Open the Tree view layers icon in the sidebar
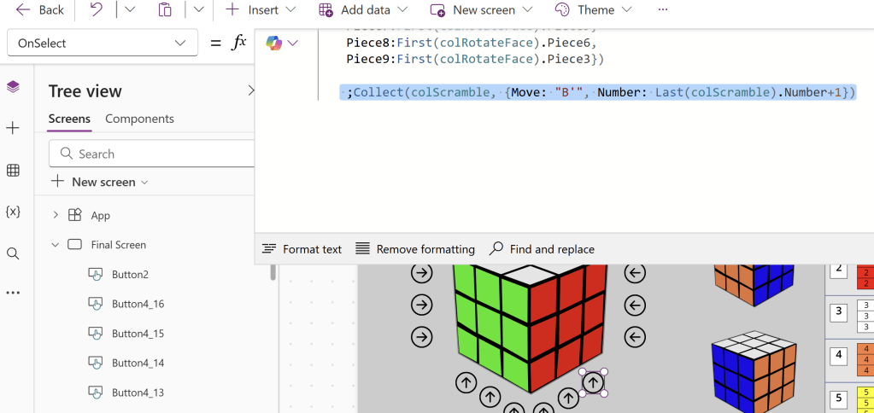874x413 pixels. (x=13, y=87)
